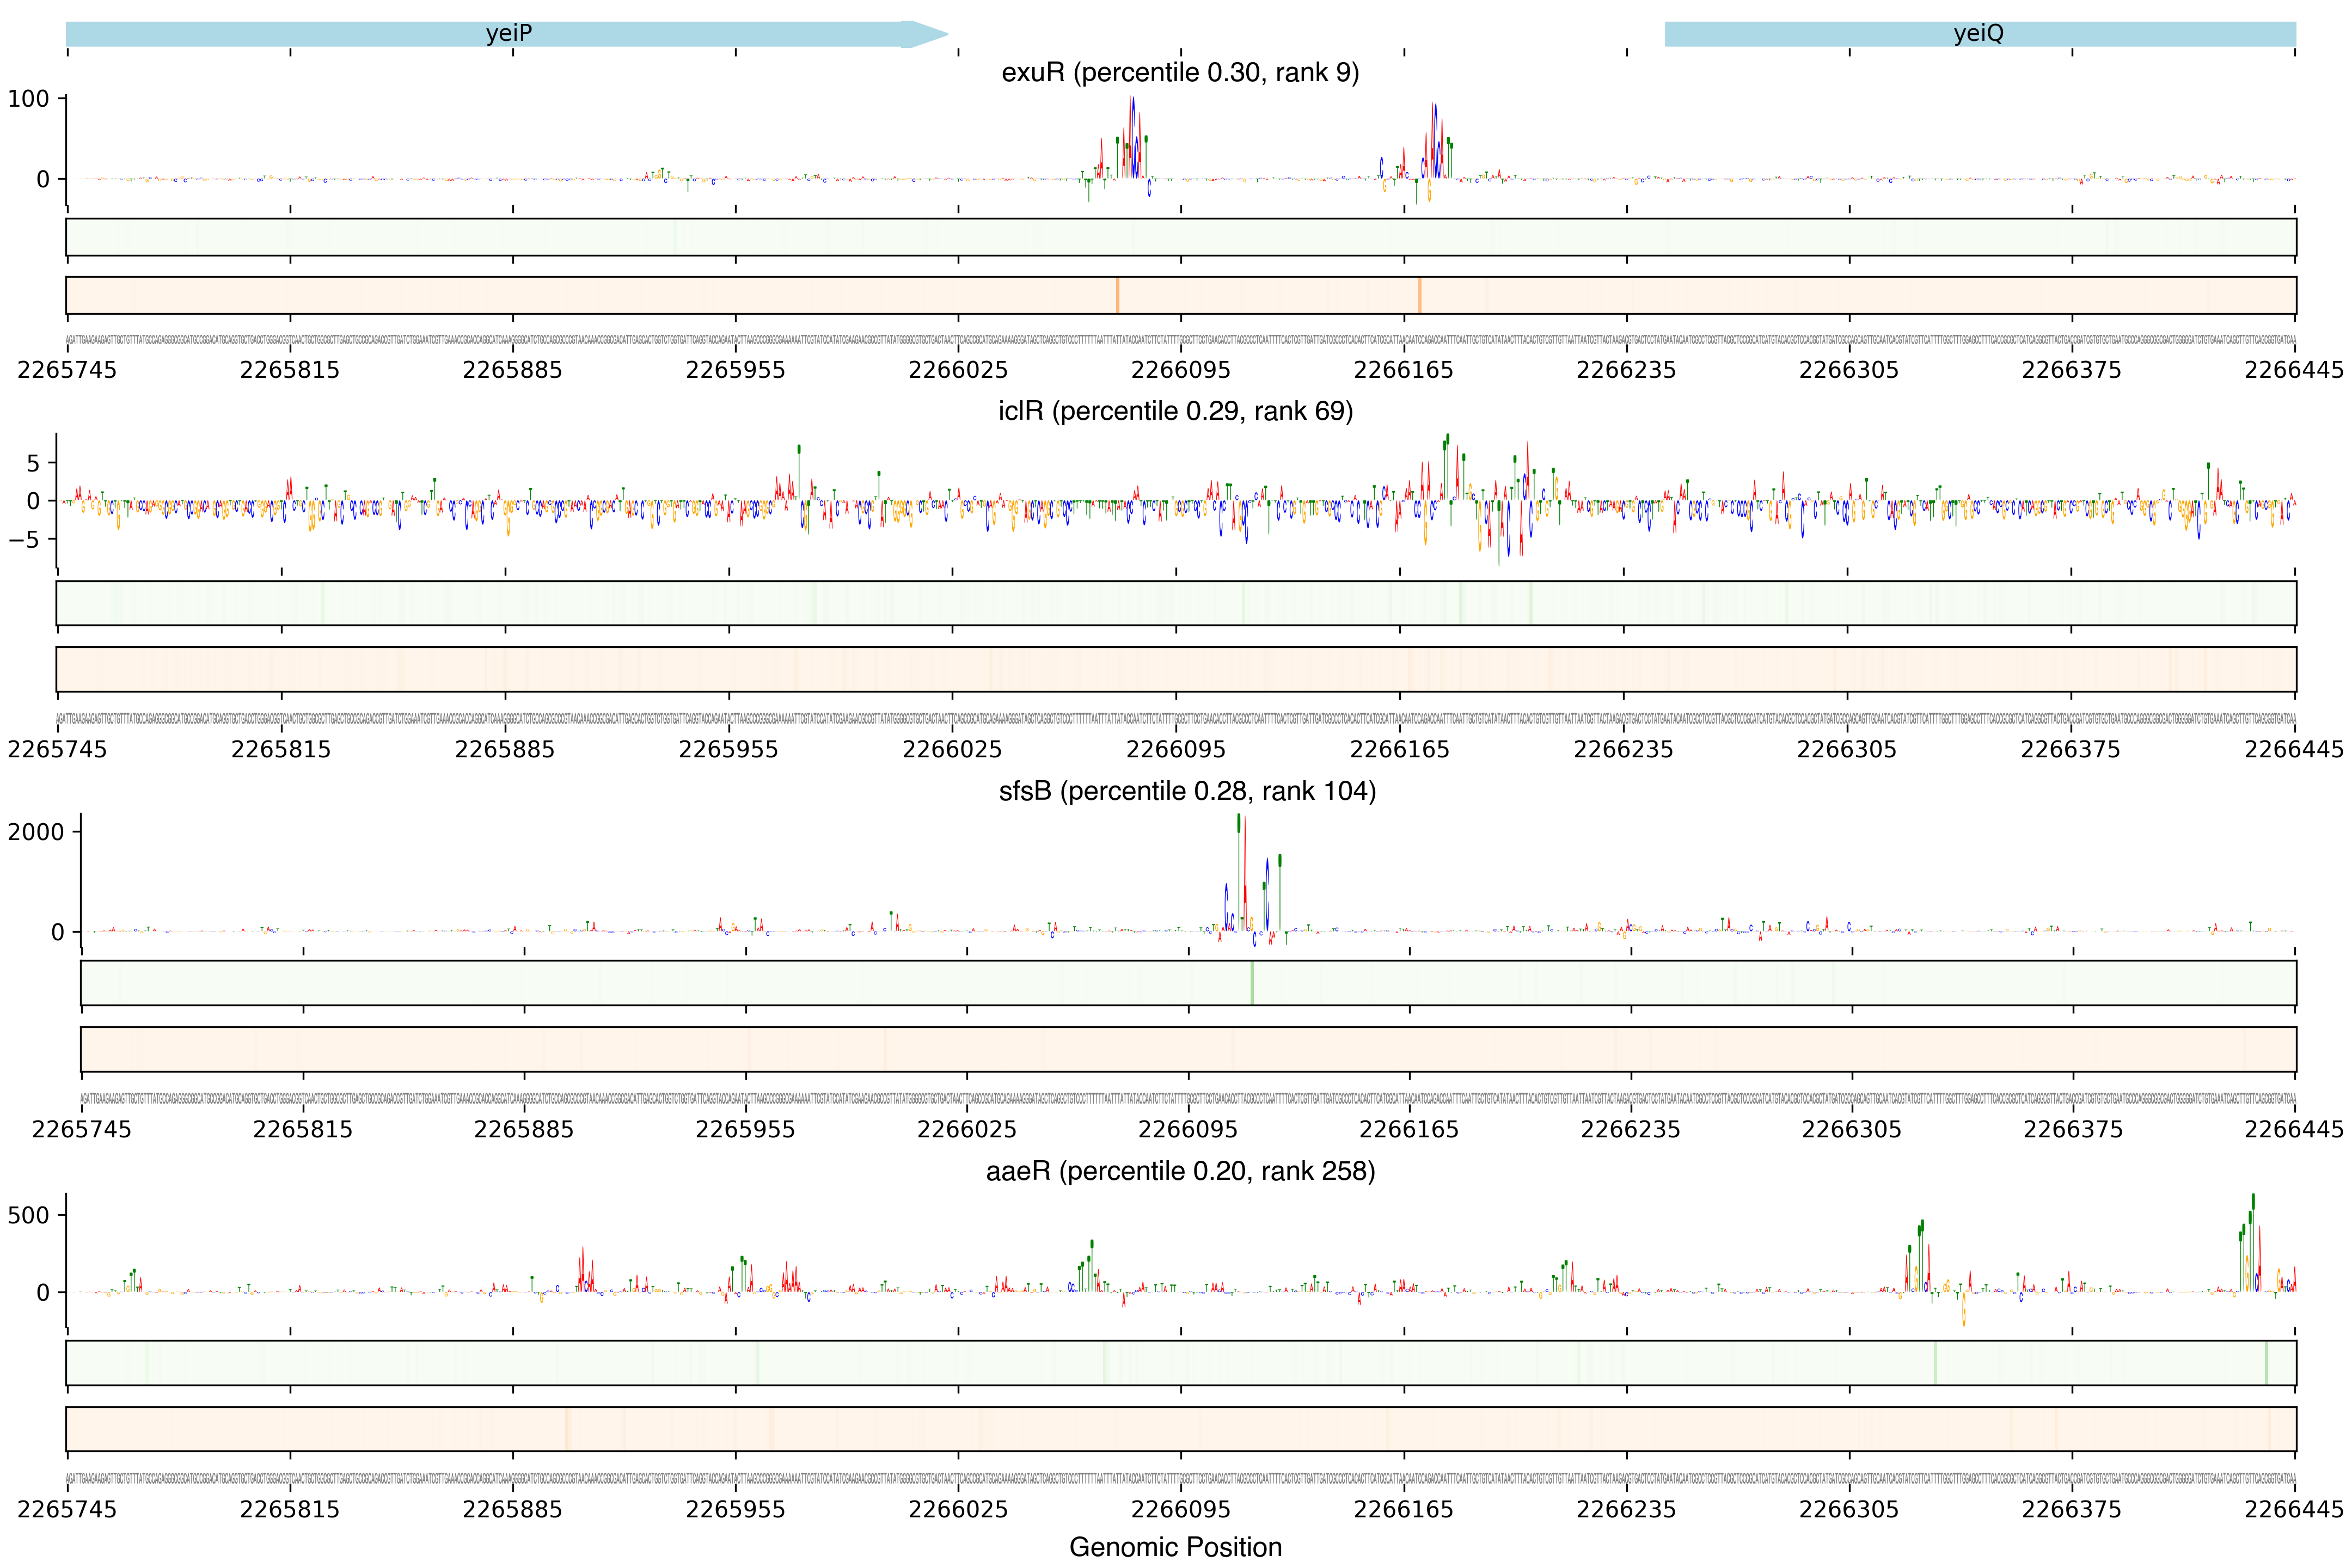Viewport: 2352px width, 1568px height.
Task: Click the exuR percentile panel title
Action: [x=1180, y=73]
